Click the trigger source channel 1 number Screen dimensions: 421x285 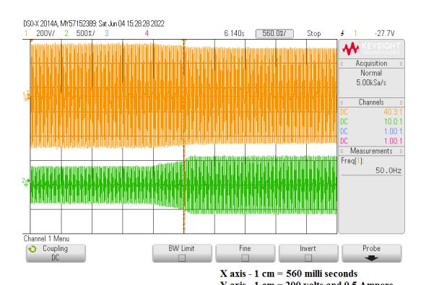(355, 33)
